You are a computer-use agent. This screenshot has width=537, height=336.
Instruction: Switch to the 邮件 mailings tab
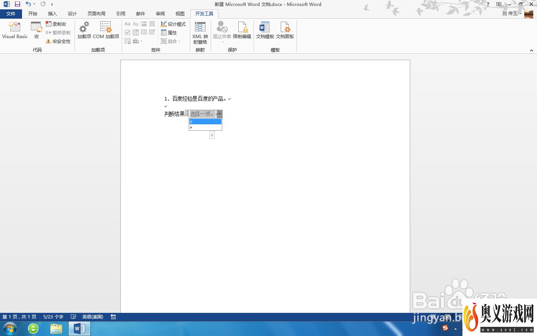141,14
